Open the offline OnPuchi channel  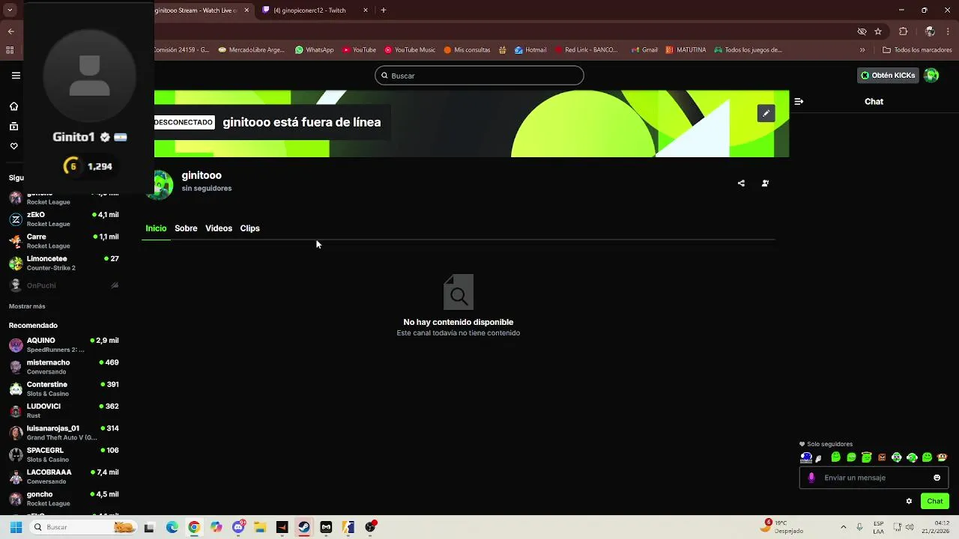[x=64, y=285]
